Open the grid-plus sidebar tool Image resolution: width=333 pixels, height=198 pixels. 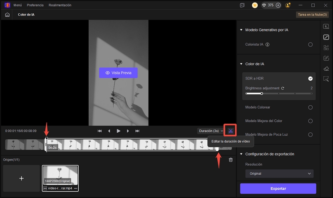pos(326,47)
